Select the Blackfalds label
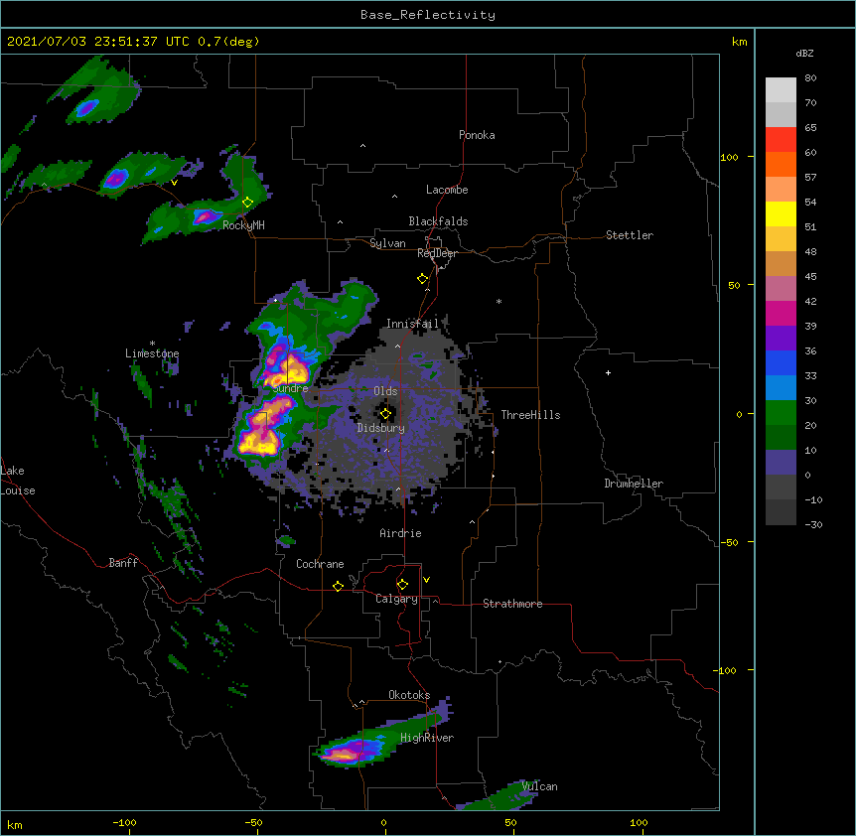 438,221
